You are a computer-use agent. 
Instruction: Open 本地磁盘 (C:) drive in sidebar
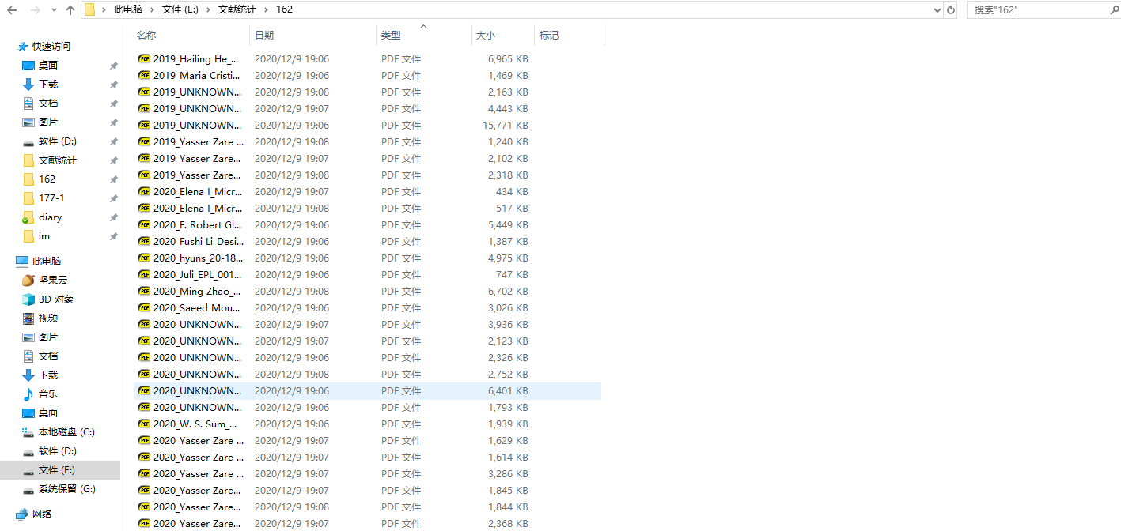[x=66, y=431]
